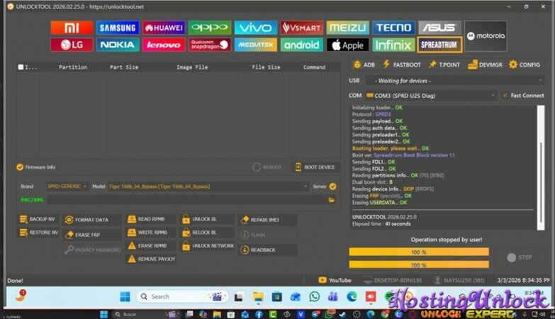The width and height of the screenshot is (555, 319).
Task: Toggle the select-all checkbox in partition header
Action: (21, 67)
